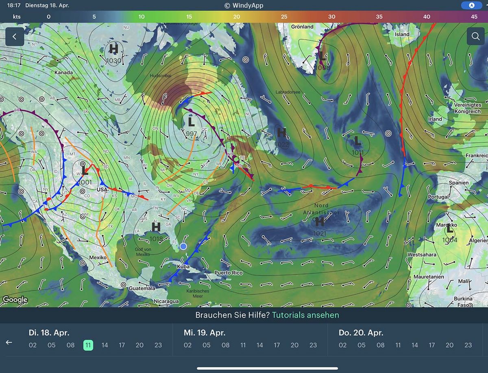The height and width of the screenshot is (373, 488).
Task: Jump to 08 on Do. 20. Apr.
Action: point(381,345)
